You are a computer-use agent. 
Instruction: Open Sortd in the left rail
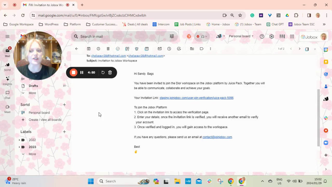[x=7, y=67]
